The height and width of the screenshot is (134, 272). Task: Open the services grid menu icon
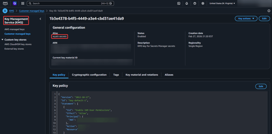[x=23, y=3]
